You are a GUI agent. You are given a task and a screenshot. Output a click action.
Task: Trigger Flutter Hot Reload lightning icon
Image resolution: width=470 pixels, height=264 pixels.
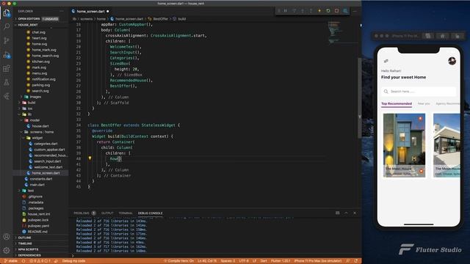coord(319,11)
